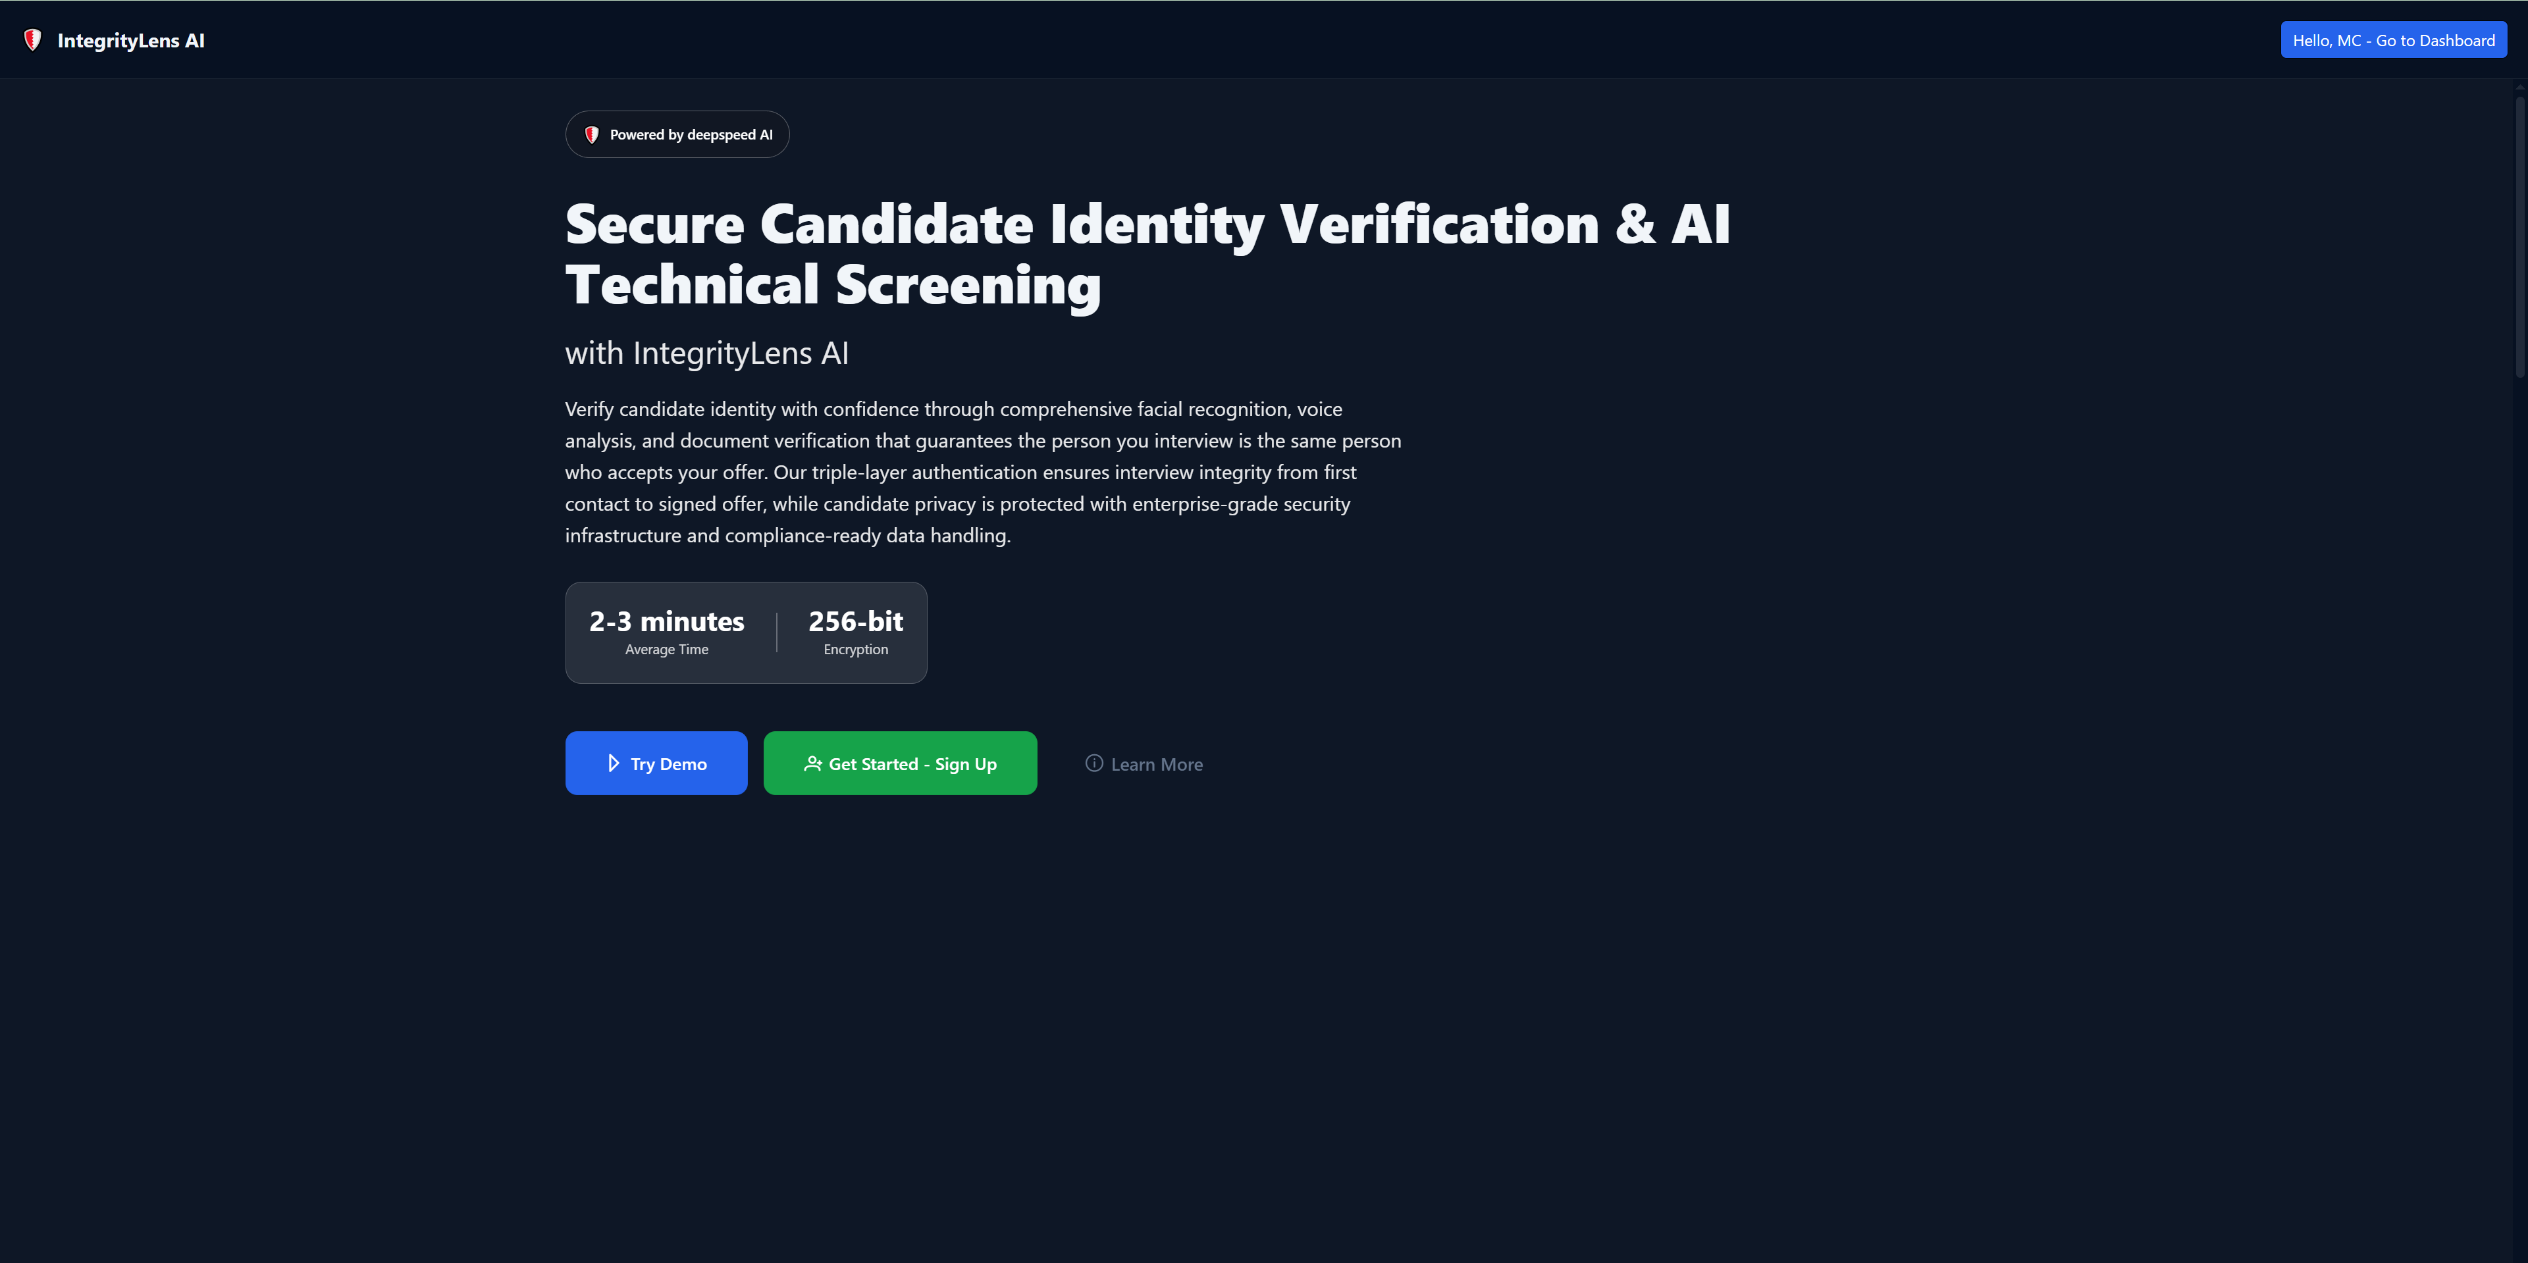
Task: Click the info circle icon beside Learn More
Action: (x=1094, y=763)
